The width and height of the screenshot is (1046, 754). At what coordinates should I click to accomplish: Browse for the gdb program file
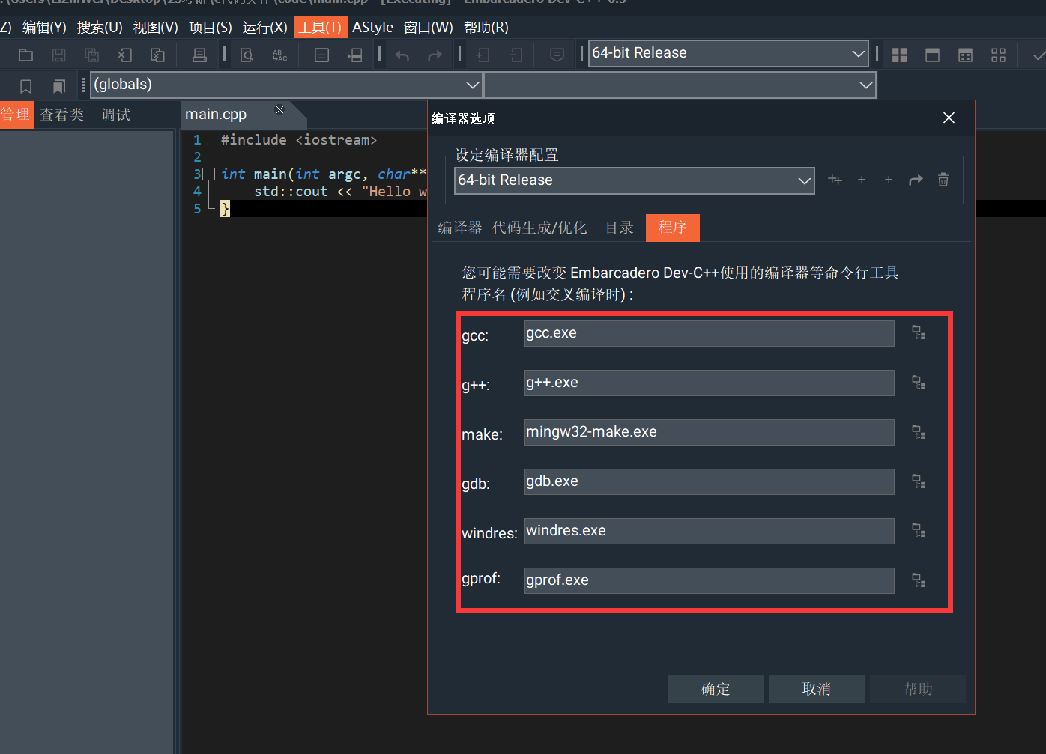point(919,481)
